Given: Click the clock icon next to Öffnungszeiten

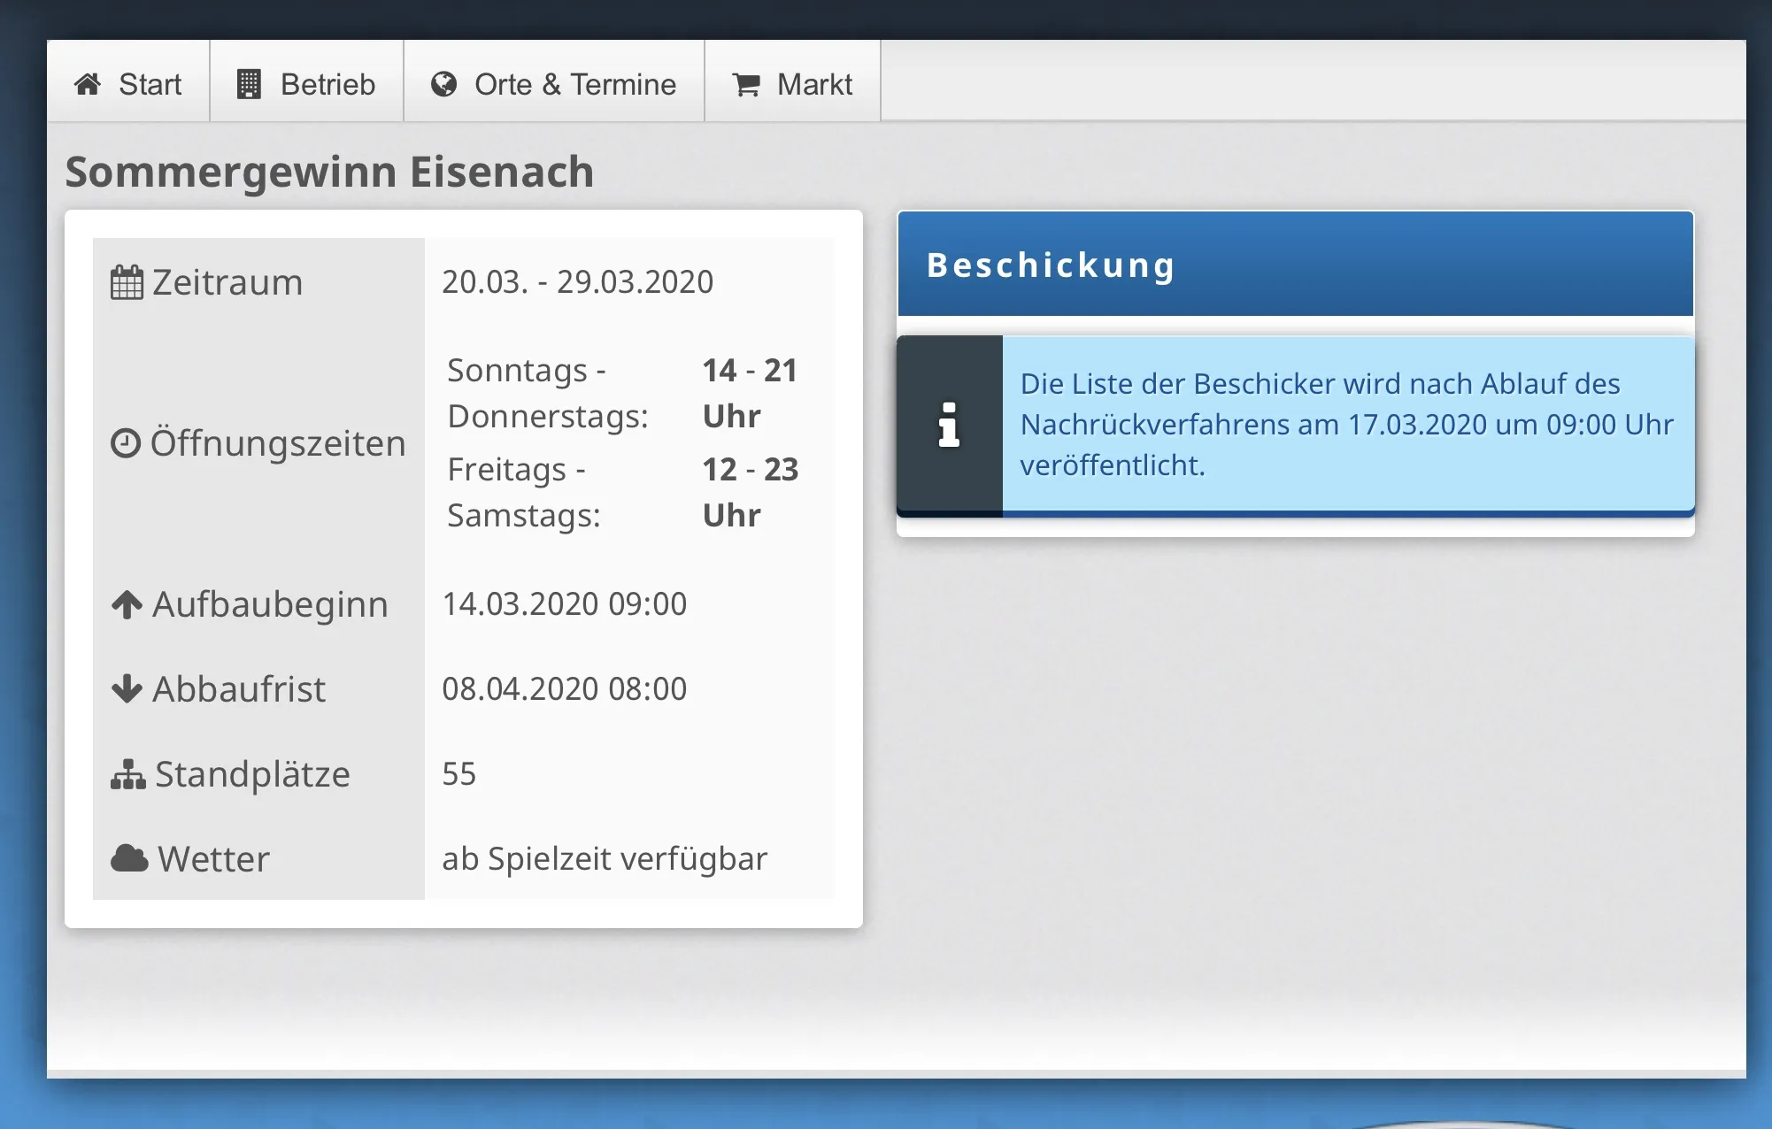Looking at the screenshot, I should [126, 443].
